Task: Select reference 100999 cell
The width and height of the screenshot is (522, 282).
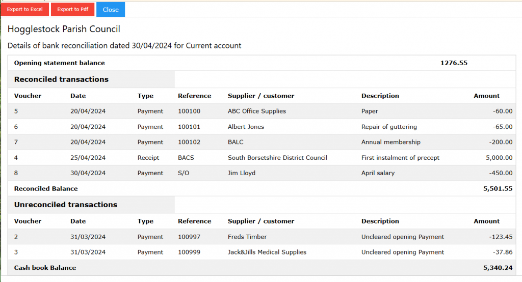Action: coord(189,252)
